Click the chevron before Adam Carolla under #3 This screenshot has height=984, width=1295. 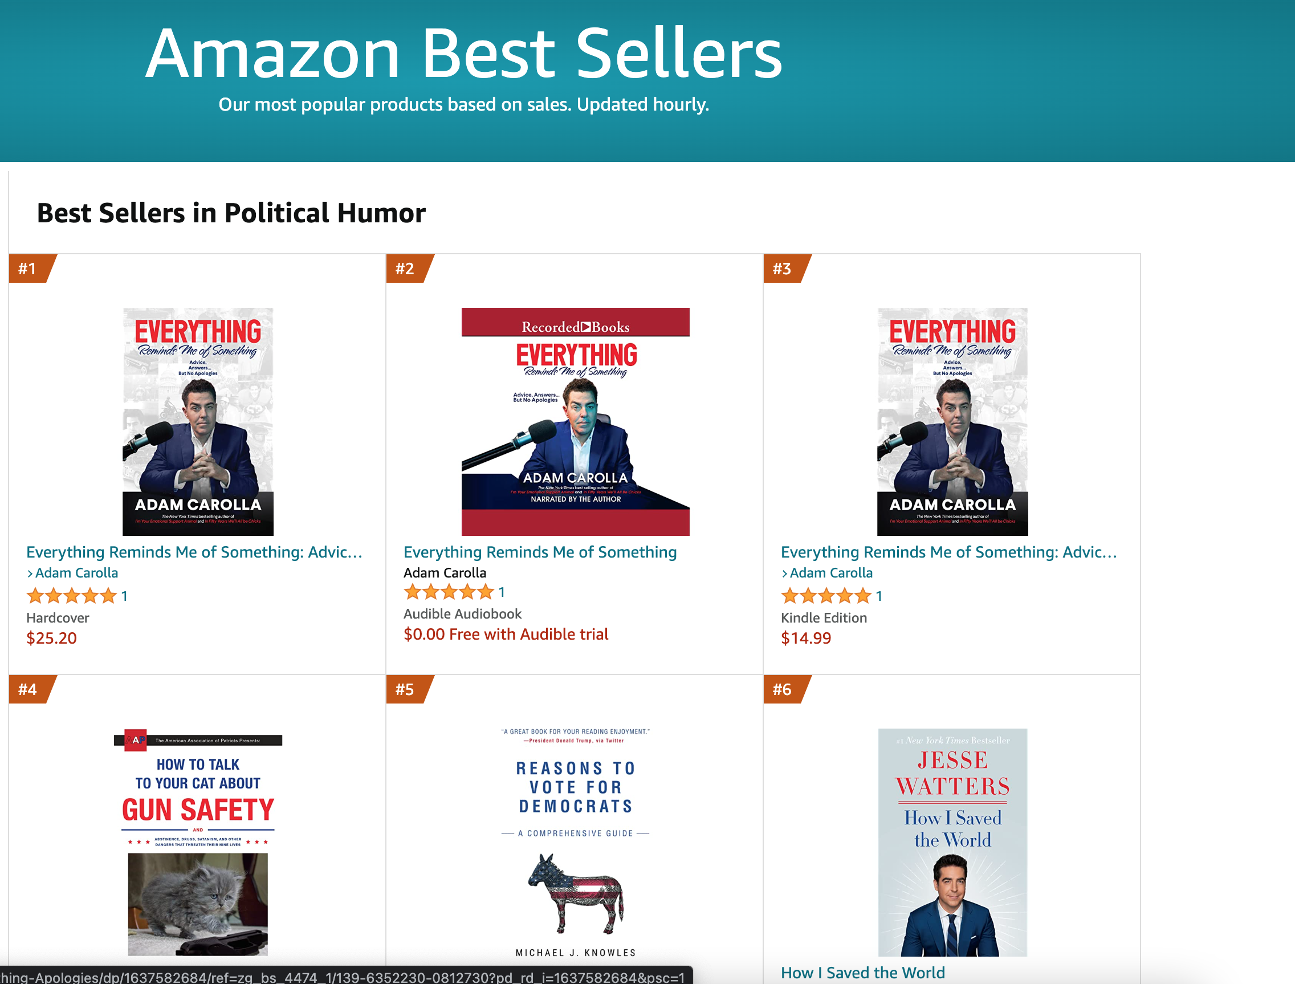point(784,574)
